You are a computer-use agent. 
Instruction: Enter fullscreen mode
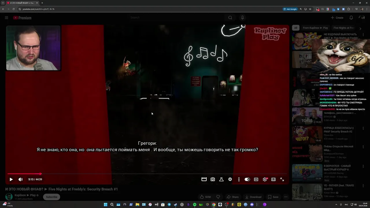tap(282, 179)
